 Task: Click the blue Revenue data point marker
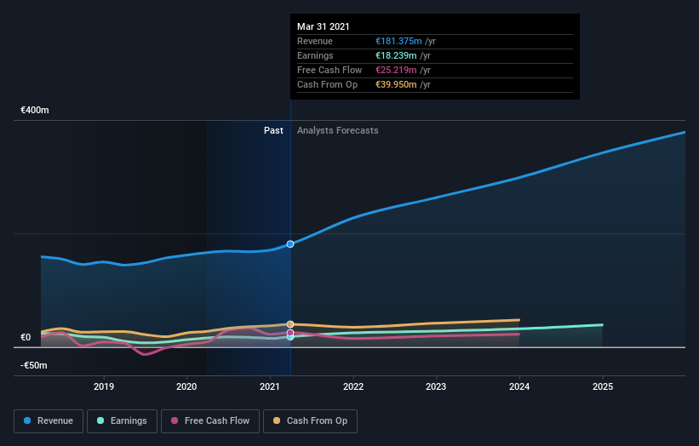(290, 244)
